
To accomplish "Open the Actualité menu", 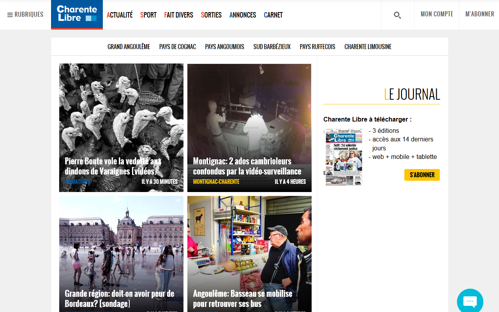I will (x=120, y=15).
